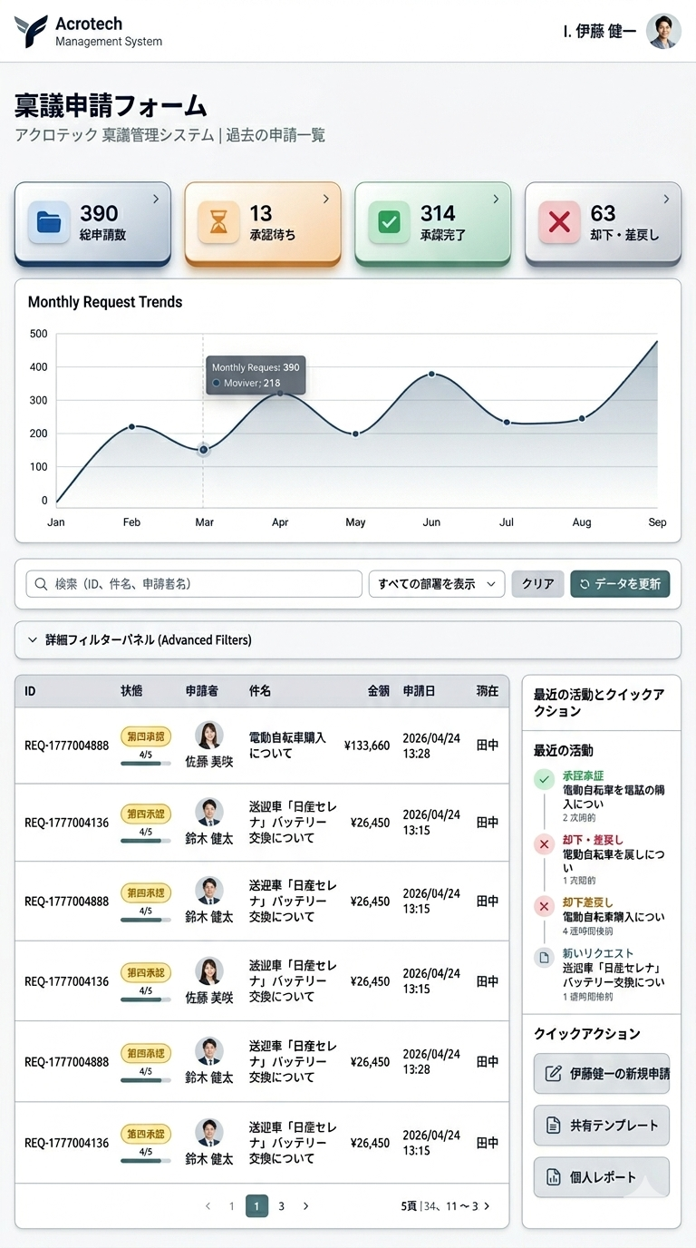
Task: Click the Acrotech wing logo
Action: pyautogui.click(x=30, y=31)
